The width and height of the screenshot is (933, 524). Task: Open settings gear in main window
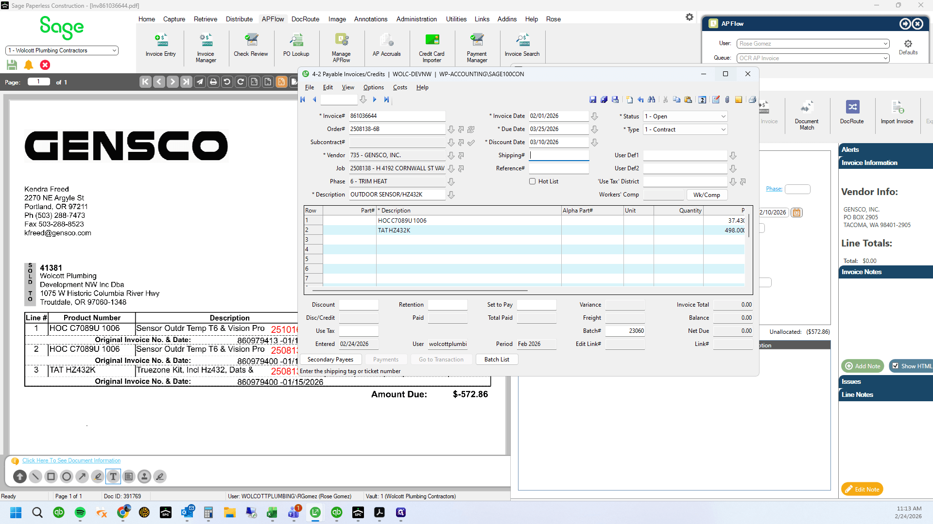(x=690, y=17)
